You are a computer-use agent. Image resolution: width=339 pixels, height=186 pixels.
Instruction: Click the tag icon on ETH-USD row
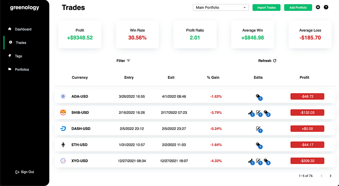pos(259,145)
